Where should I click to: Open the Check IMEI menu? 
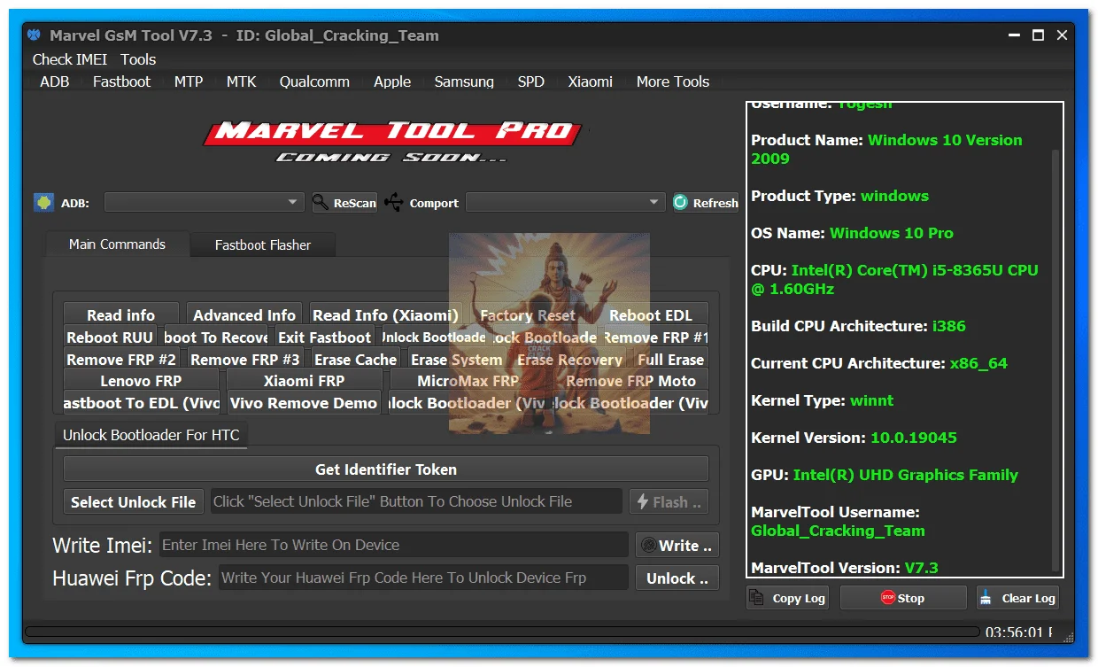pyautogui.click(x=70, y=59)
